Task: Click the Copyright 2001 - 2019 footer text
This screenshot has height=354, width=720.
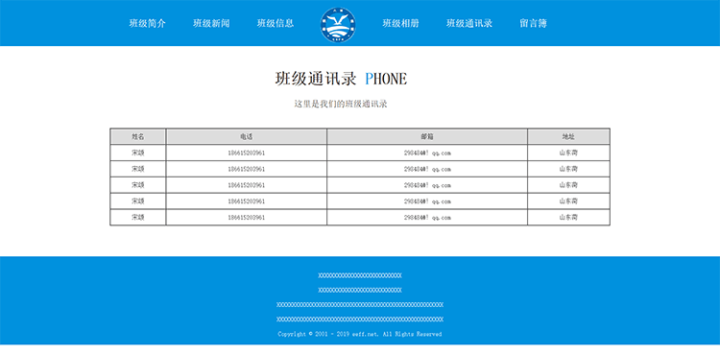Action: 360,334
